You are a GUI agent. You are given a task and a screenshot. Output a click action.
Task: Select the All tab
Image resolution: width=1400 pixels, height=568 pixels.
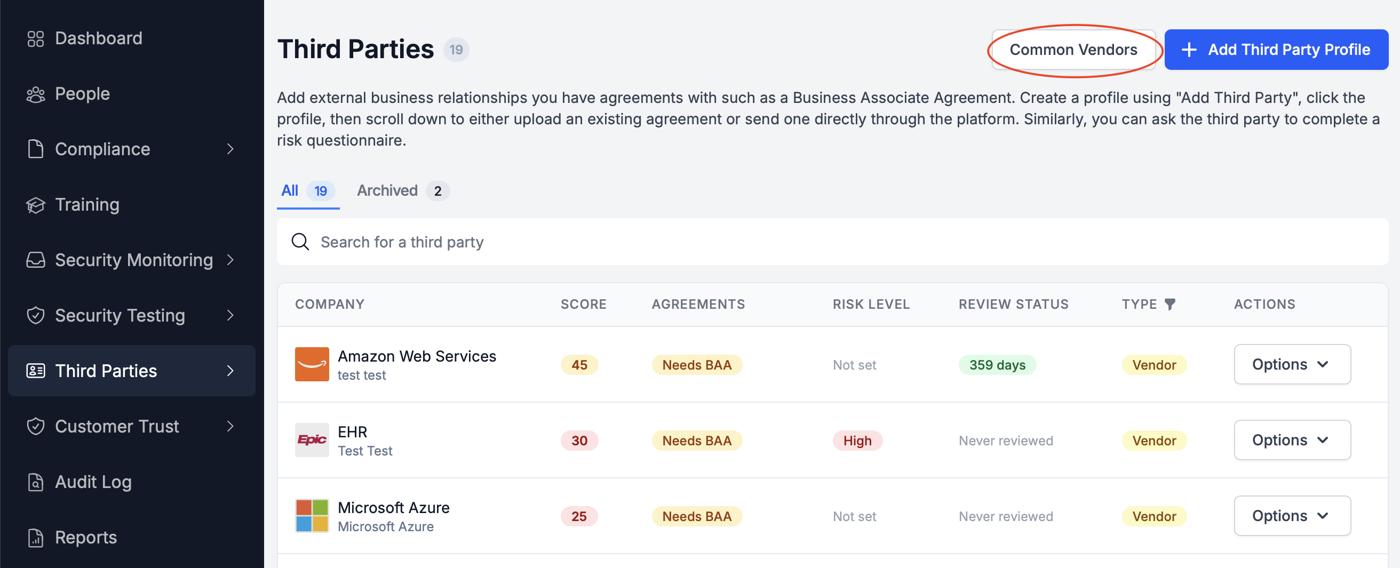tap(308, 191)
